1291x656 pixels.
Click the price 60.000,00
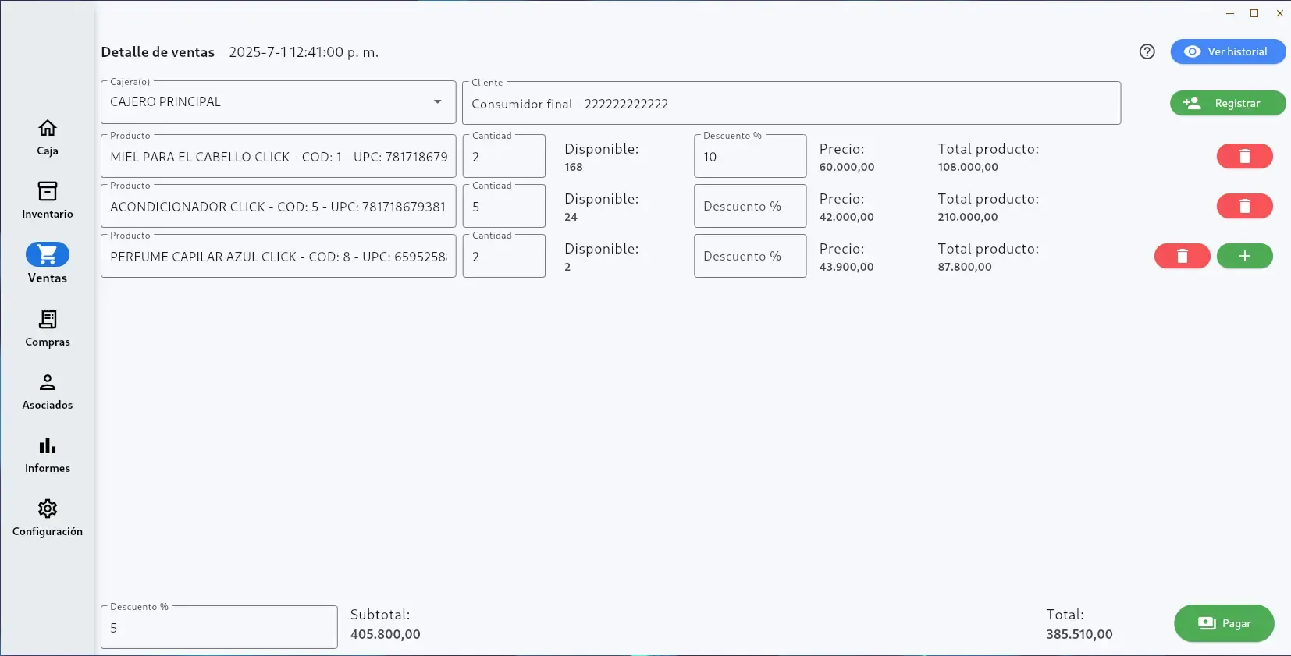[x=847, y=167]
